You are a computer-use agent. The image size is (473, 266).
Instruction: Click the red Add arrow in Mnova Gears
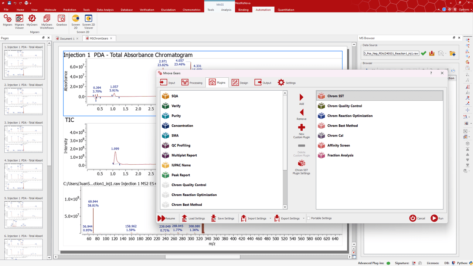[x=302, y=99]
